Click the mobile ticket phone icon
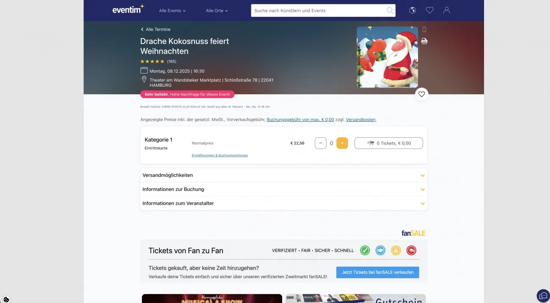Image resolution: width=550 pixels, height=303 pixels. (424, 29)
